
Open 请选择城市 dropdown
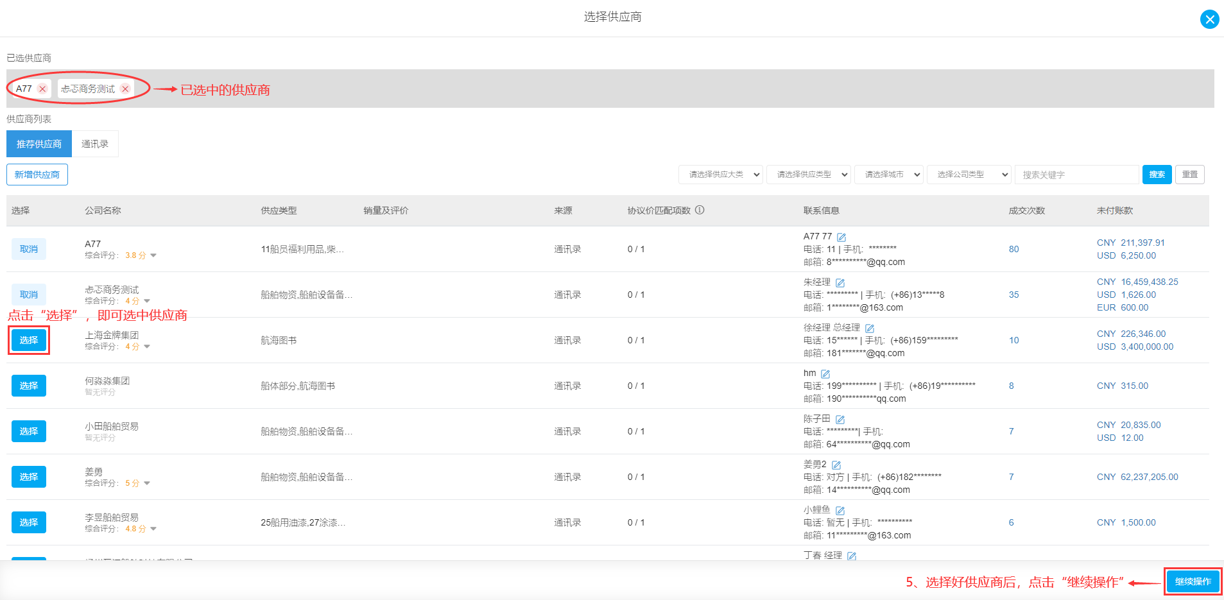coord(889,175)
